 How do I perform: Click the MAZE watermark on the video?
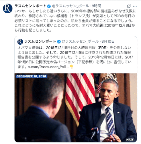click(130, 139)
